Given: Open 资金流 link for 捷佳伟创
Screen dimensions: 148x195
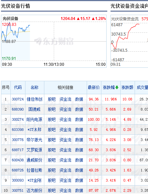Looking at the screenshot, I should point(65,99).
